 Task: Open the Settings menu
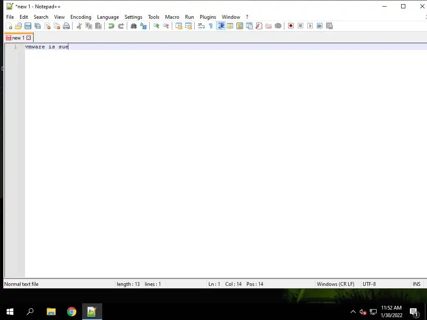tap(133, 17)
